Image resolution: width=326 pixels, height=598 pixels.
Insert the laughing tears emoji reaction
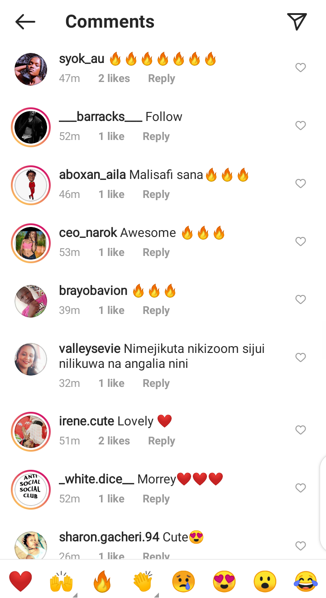(306, 581)
